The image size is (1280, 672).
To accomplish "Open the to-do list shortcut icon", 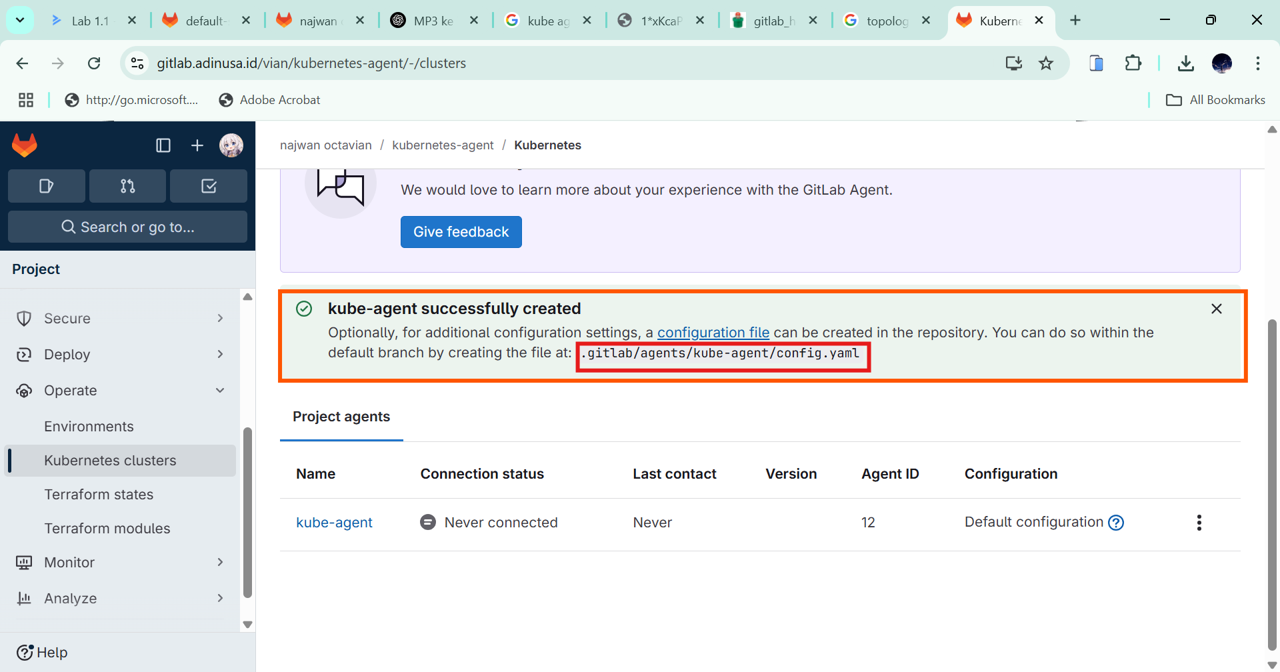I will (209, 186).
